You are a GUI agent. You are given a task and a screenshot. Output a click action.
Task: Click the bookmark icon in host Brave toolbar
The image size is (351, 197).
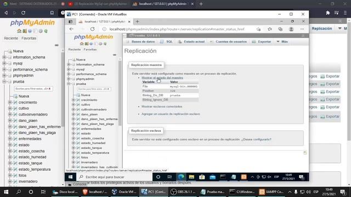tap(52, 13)
